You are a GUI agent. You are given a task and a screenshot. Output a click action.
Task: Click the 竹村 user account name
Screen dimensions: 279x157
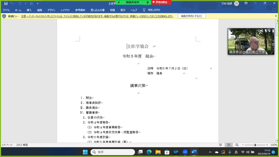[227, 3]
